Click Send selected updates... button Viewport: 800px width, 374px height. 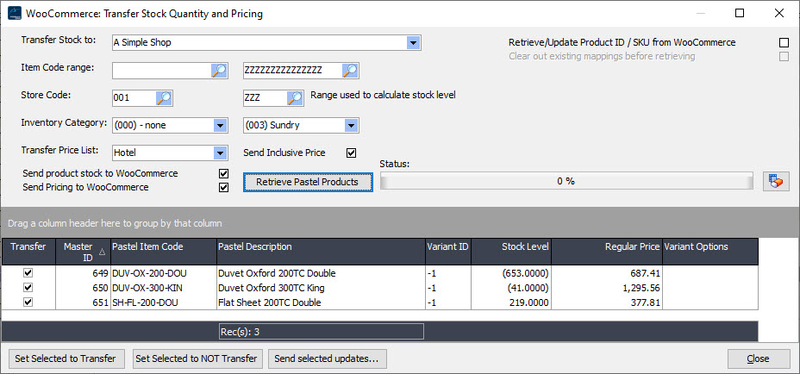327,358
